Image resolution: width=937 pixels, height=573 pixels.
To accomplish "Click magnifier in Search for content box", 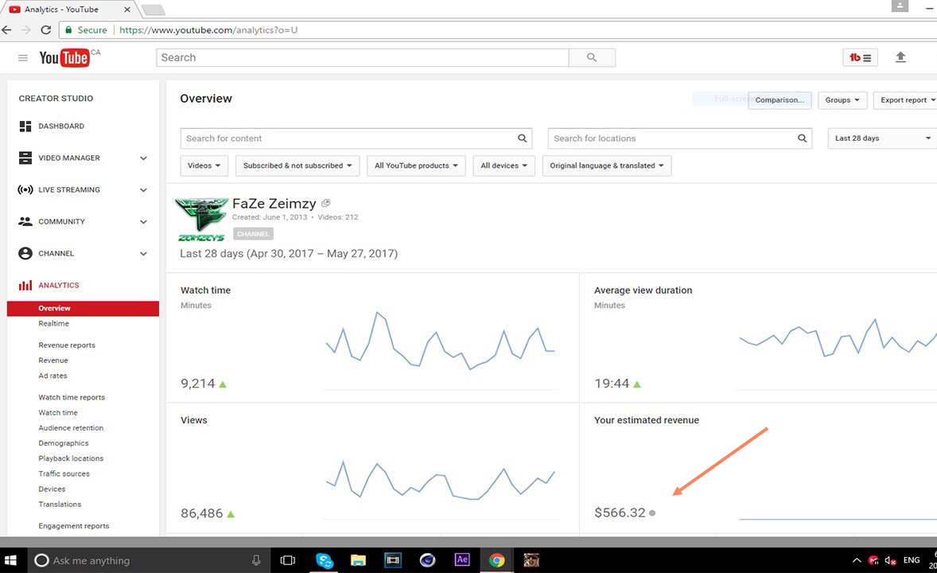I will point(522,138).
